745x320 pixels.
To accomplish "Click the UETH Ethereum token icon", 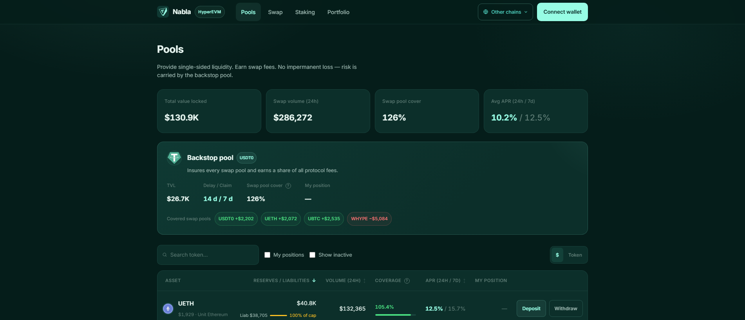I will pos(168,309).
